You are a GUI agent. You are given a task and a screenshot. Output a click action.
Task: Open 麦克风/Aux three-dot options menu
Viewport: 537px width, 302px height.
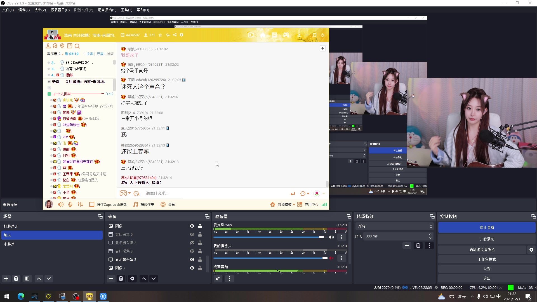[341, 237]
